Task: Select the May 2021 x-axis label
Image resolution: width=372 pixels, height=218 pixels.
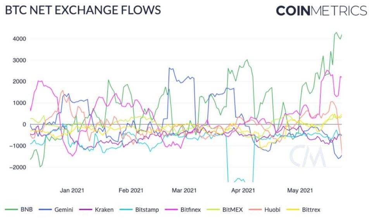Action: tap(300, 190)
